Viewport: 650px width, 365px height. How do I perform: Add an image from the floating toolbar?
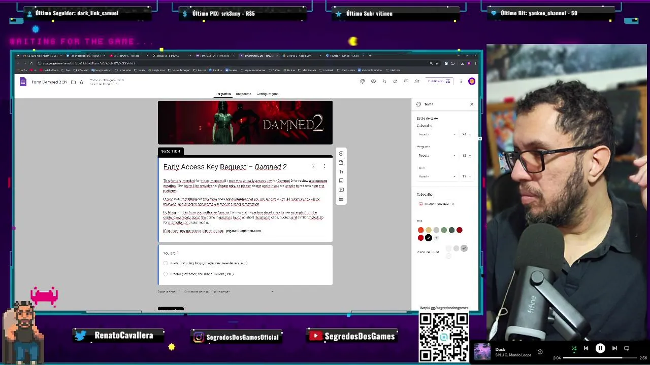(x=341, y=180)
